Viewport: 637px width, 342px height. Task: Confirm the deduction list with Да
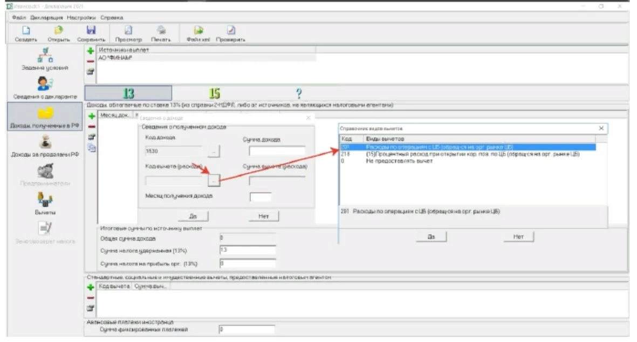point(431,237)
